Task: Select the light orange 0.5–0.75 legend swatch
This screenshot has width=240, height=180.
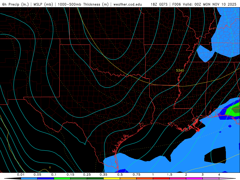Action: [128, 178]
